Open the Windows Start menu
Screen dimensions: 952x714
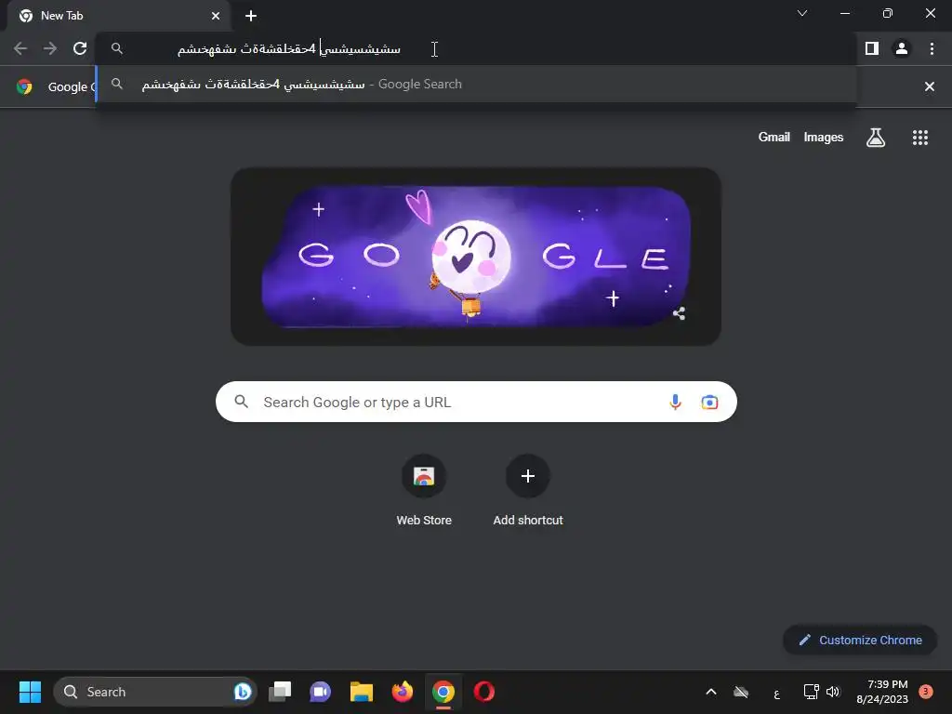pyautogui.click(x=30, y=692)
